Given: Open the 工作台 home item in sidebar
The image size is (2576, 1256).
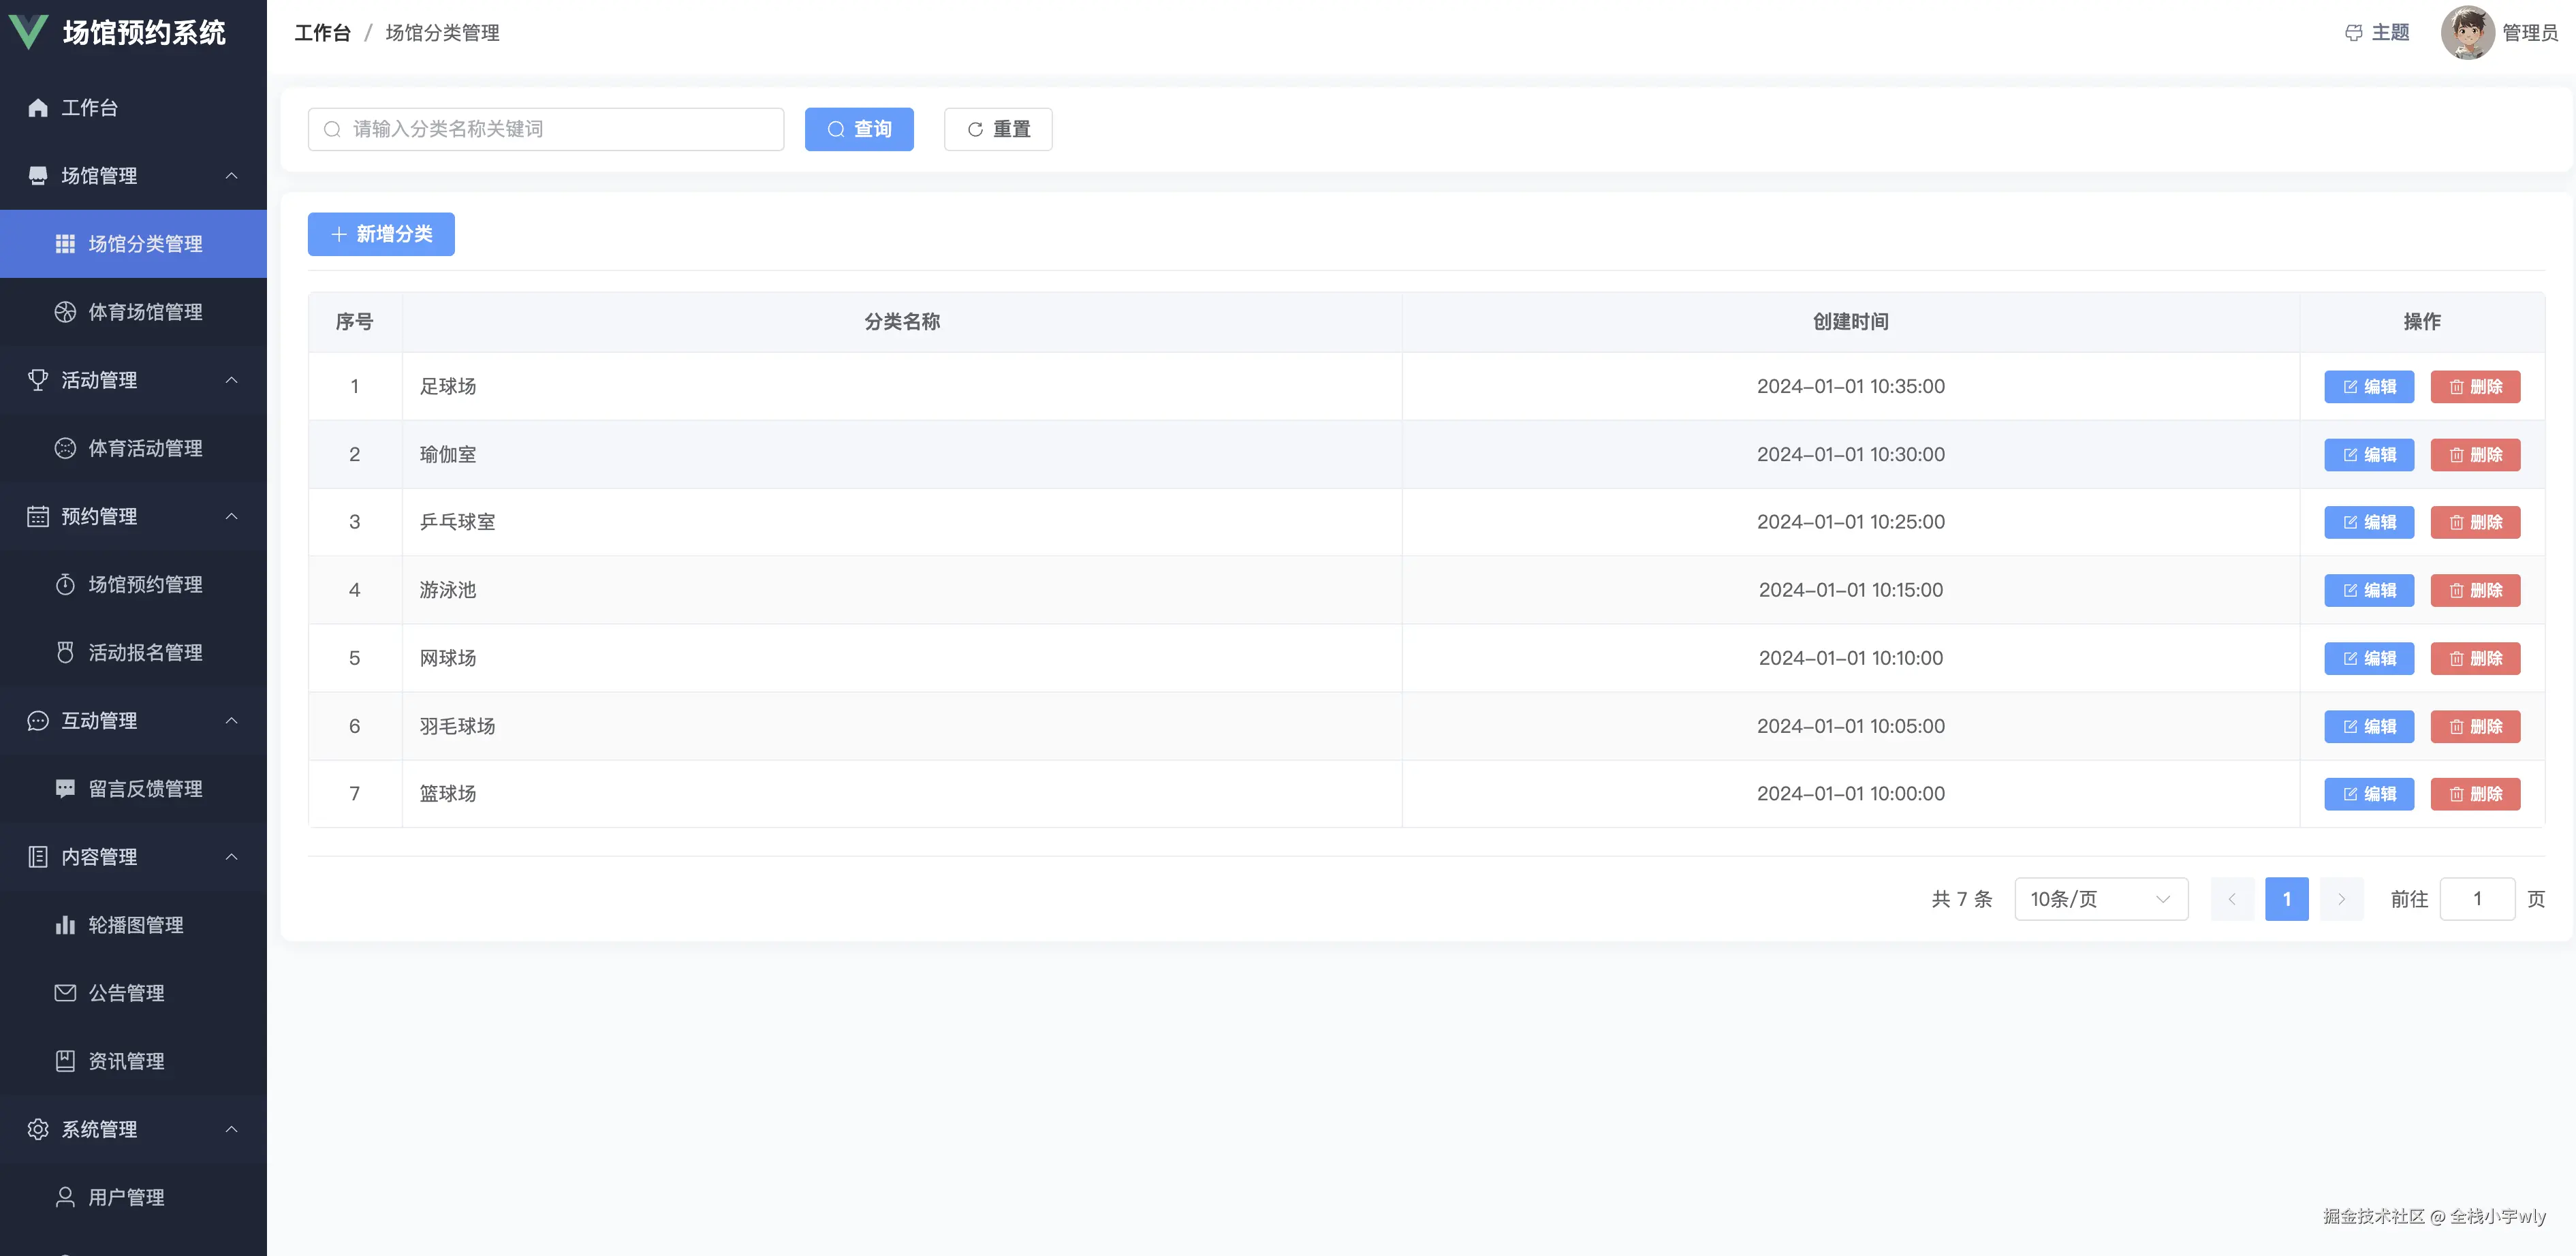Looking at the screenshot, I should (x=89, y=108).
